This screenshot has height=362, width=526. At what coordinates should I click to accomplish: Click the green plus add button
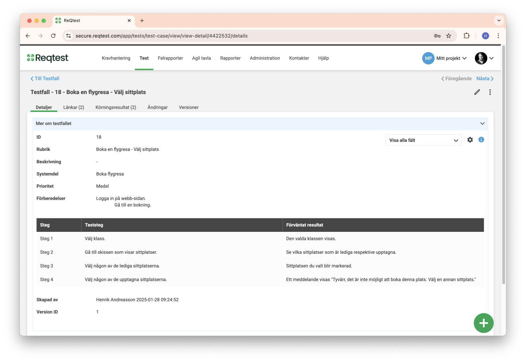483,323
